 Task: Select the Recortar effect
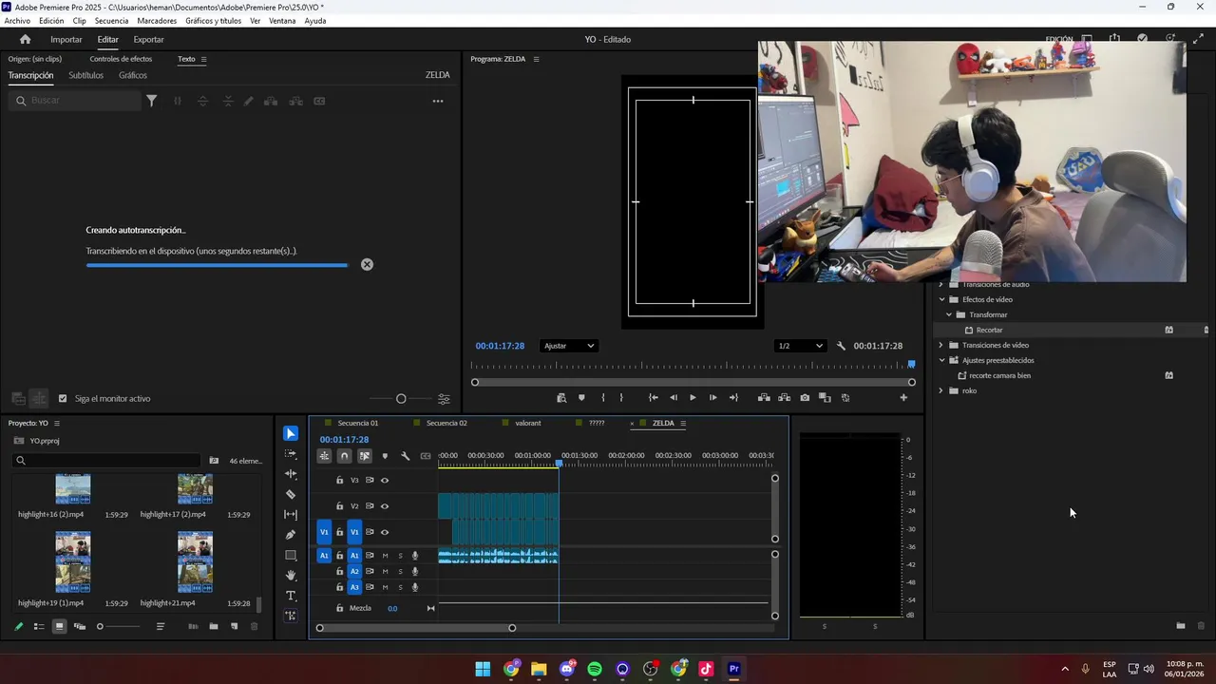989,330
